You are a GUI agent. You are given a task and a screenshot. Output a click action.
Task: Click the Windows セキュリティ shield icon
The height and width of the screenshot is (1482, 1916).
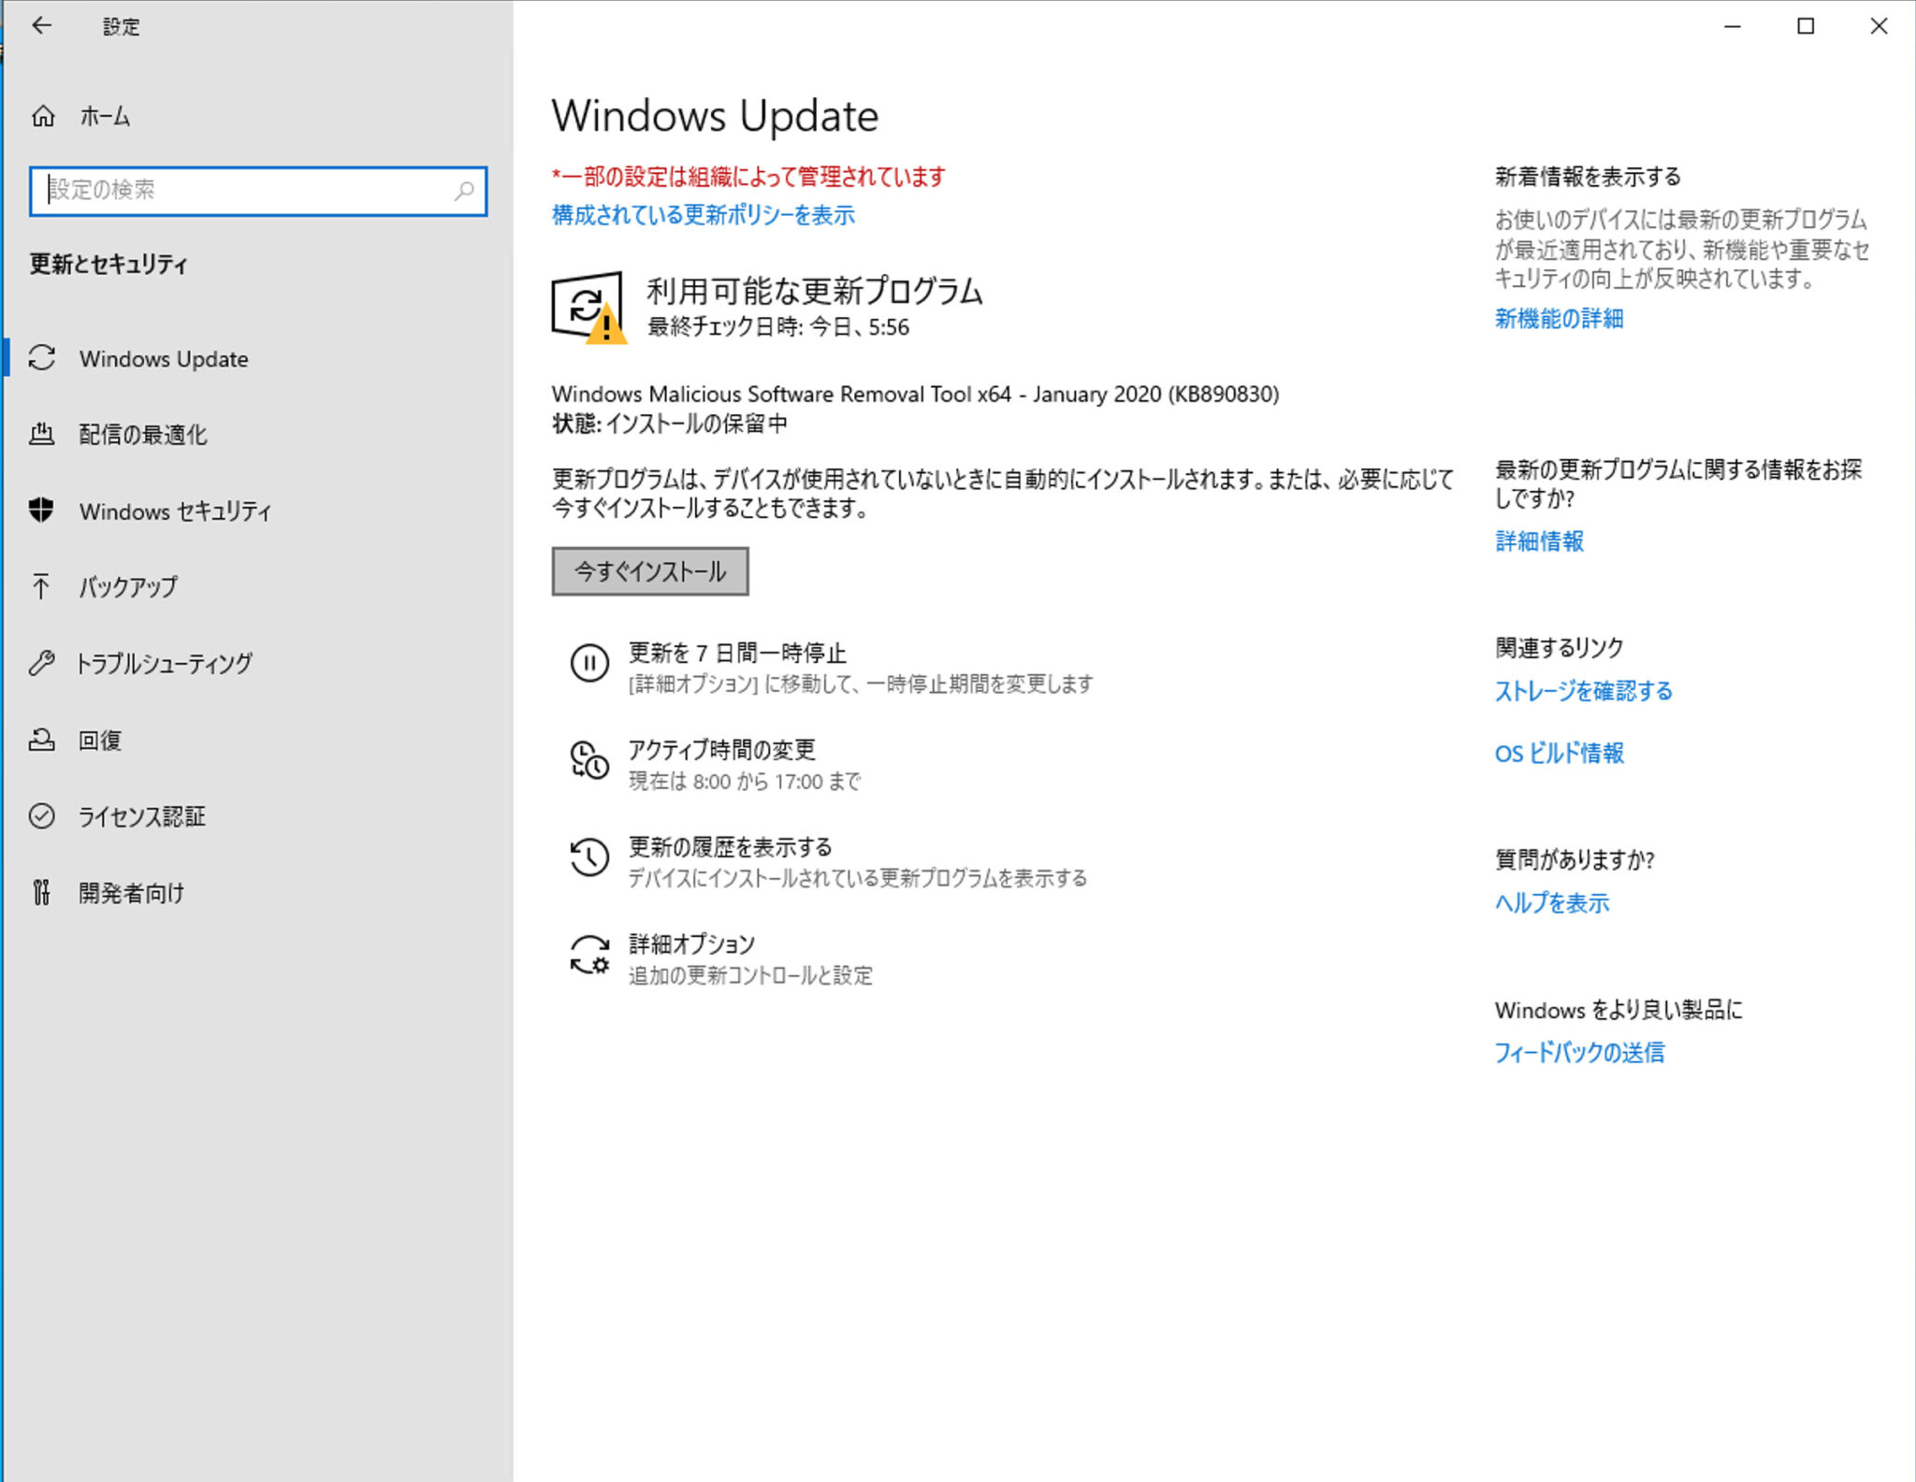[42, 511]
